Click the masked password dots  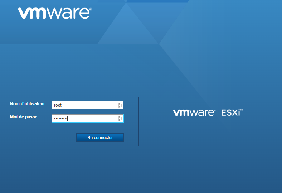click(x=60, y=118)
